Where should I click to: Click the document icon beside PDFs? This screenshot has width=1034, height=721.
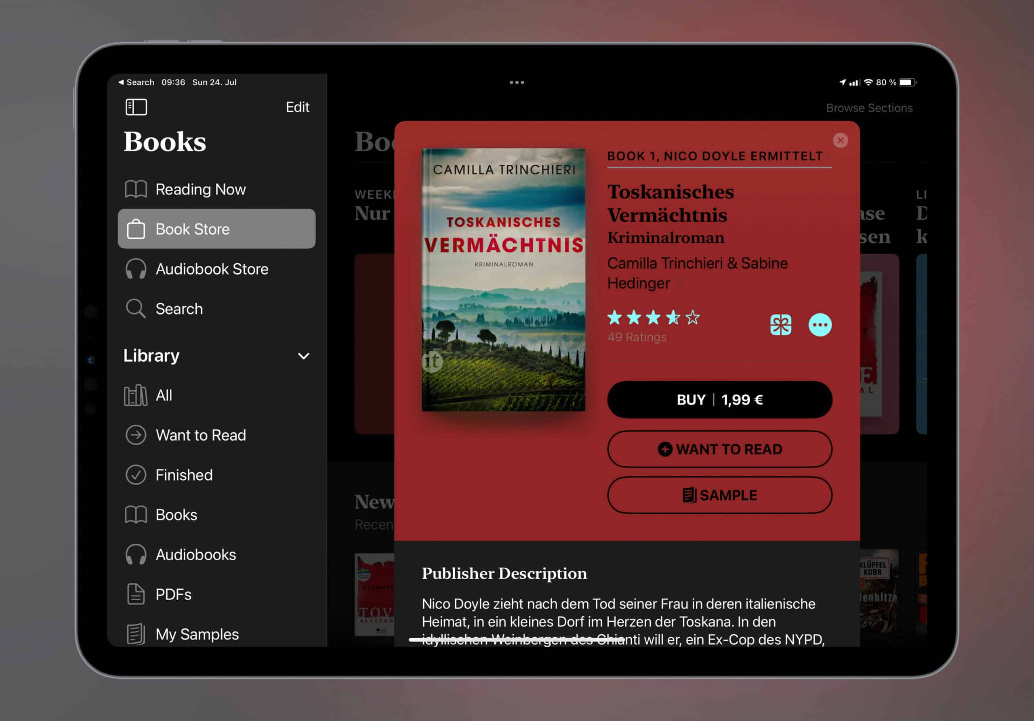coord(136,595)
